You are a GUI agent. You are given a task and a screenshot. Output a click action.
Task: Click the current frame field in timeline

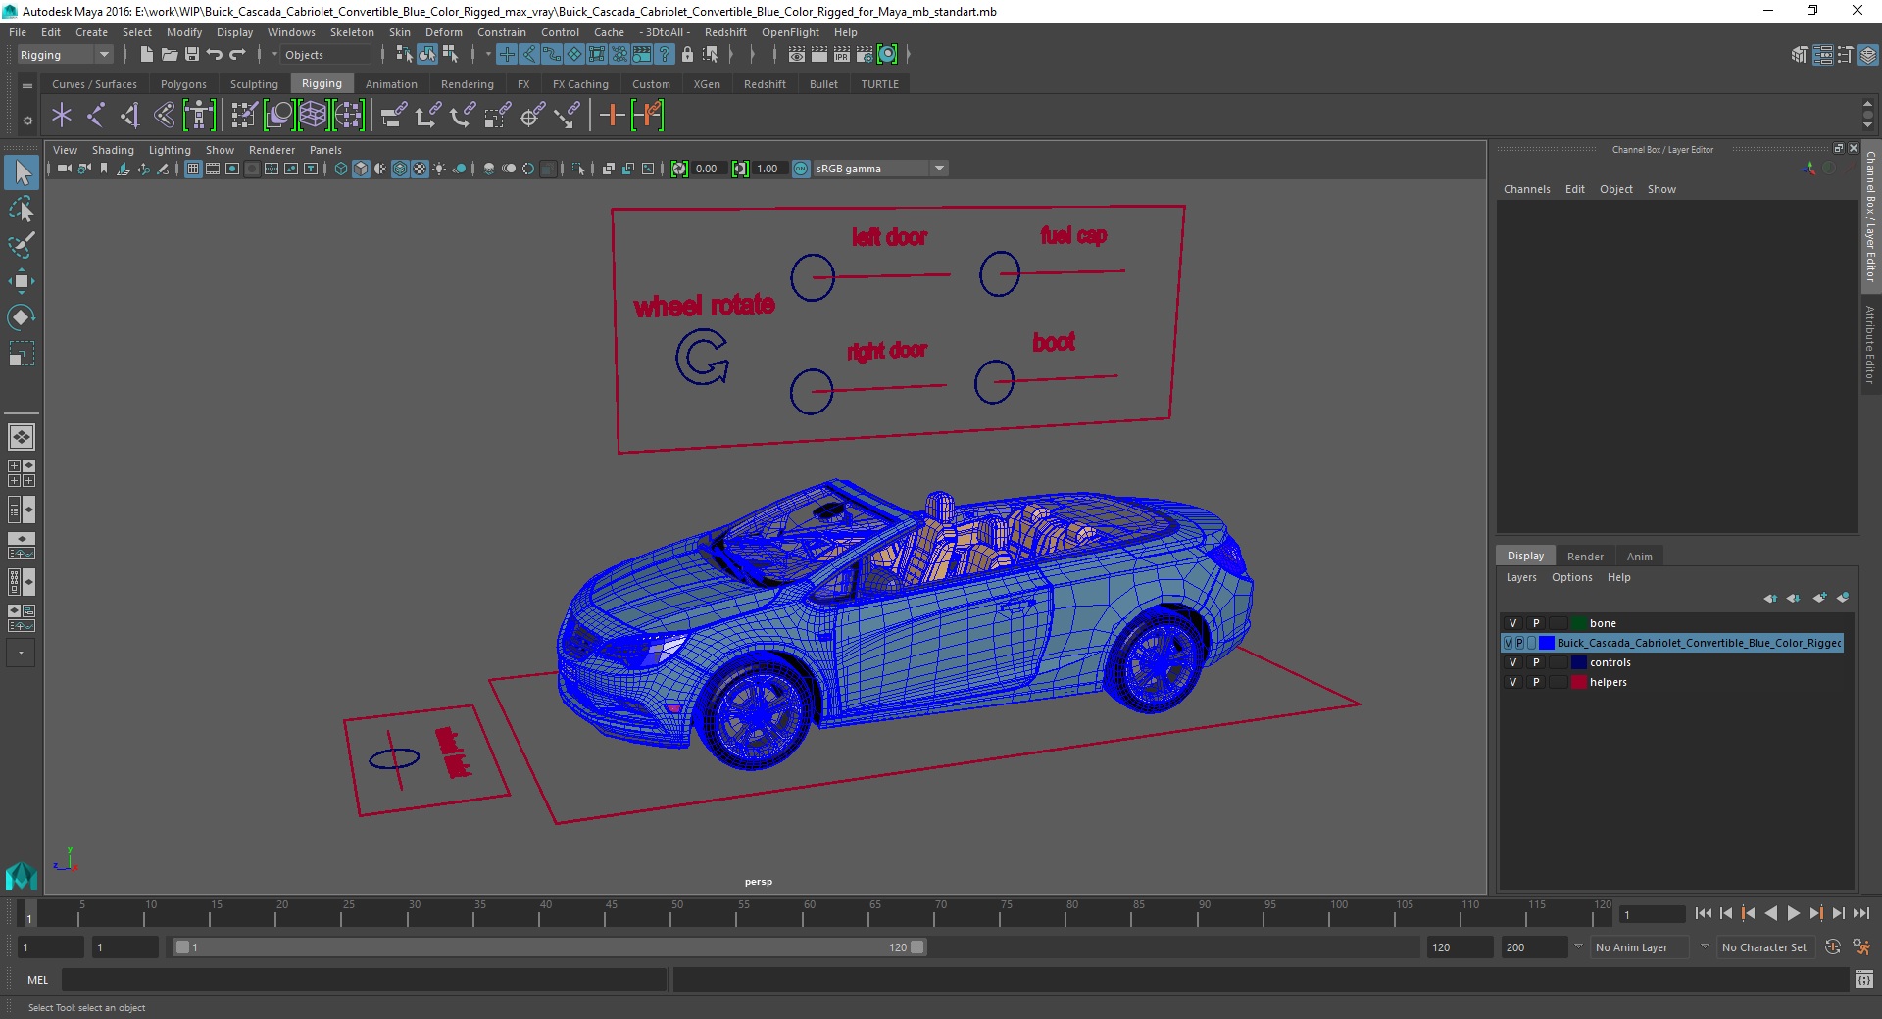[x=1653, y=914]
